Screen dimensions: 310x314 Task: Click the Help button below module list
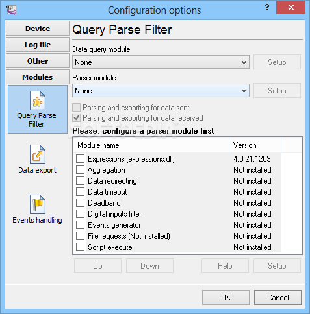225,266
